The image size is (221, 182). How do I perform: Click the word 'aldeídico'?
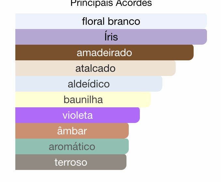(89, 83)
